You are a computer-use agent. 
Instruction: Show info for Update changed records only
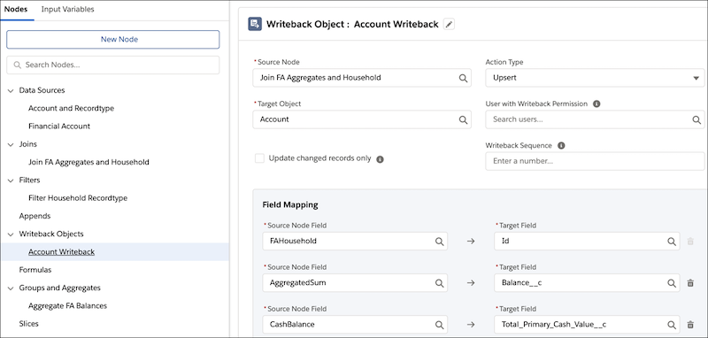(x=381, y=159)
